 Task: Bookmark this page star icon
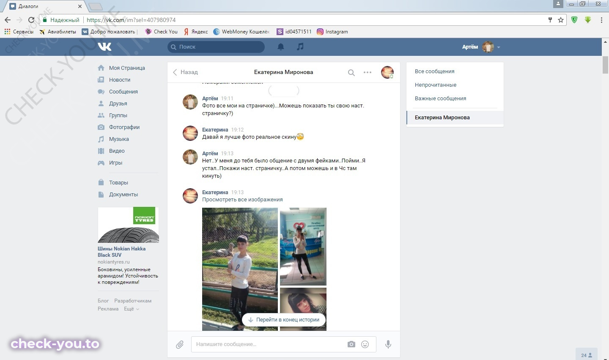point(561,20)
